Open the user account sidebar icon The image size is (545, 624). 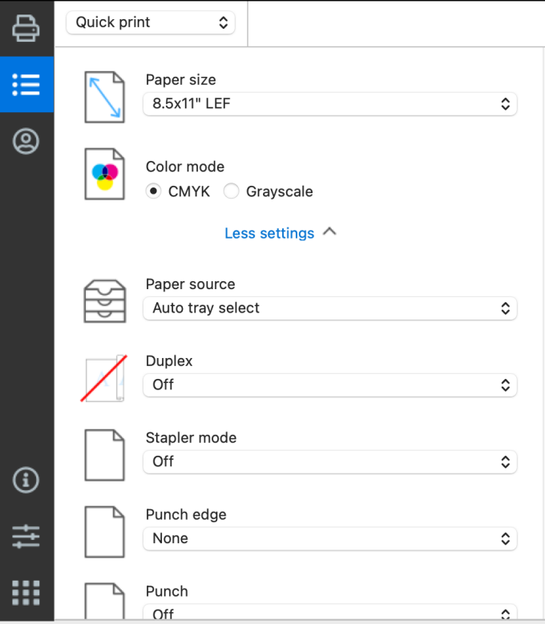[26, 142]
